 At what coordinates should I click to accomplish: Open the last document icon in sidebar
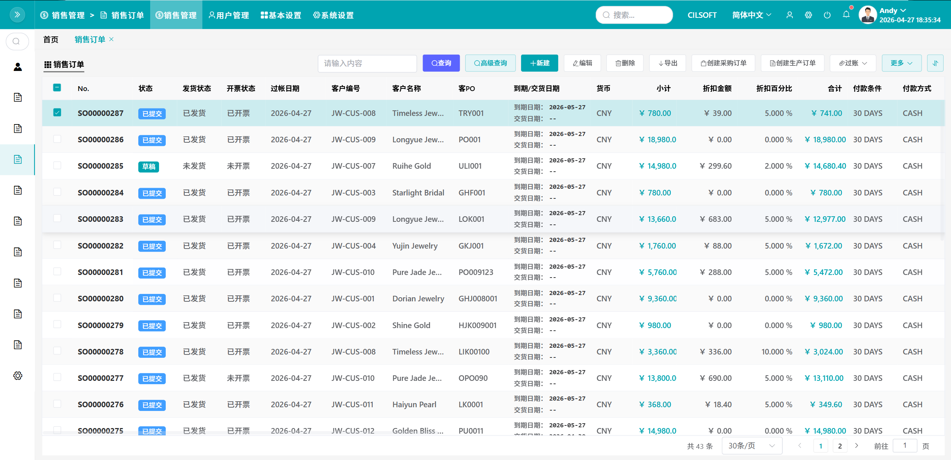(17, 345)
